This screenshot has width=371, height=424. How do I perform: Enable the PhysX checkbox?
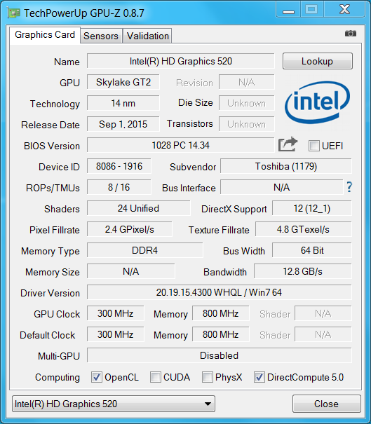208,377
